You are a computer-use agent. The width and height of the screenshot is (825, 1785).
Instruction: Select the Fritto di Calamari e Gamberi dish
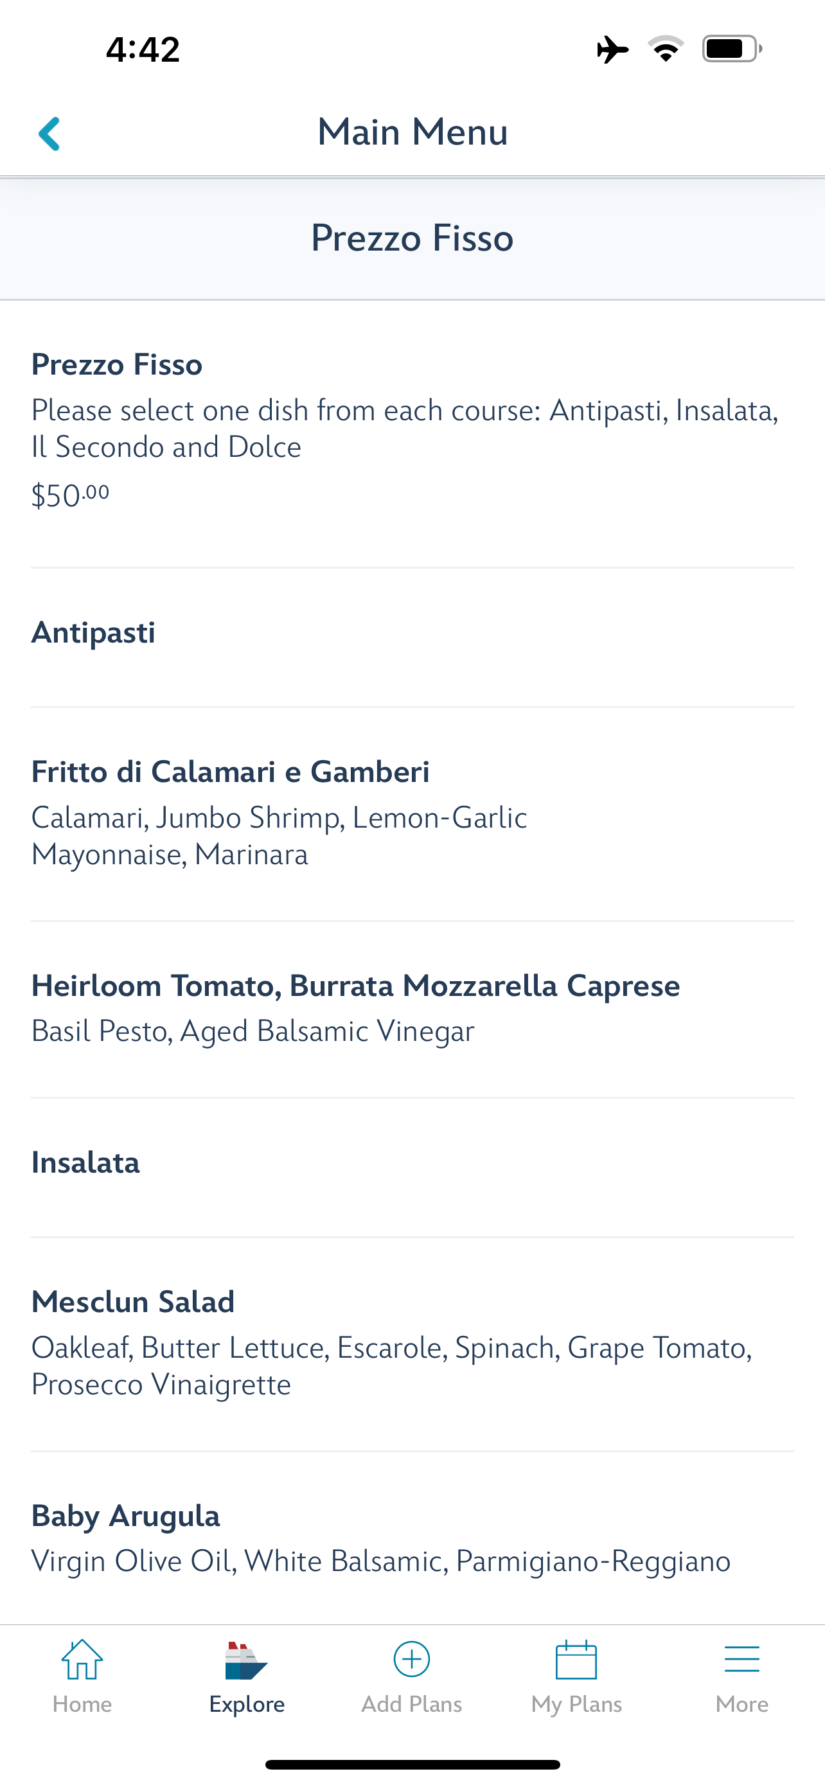click(230, 772)
